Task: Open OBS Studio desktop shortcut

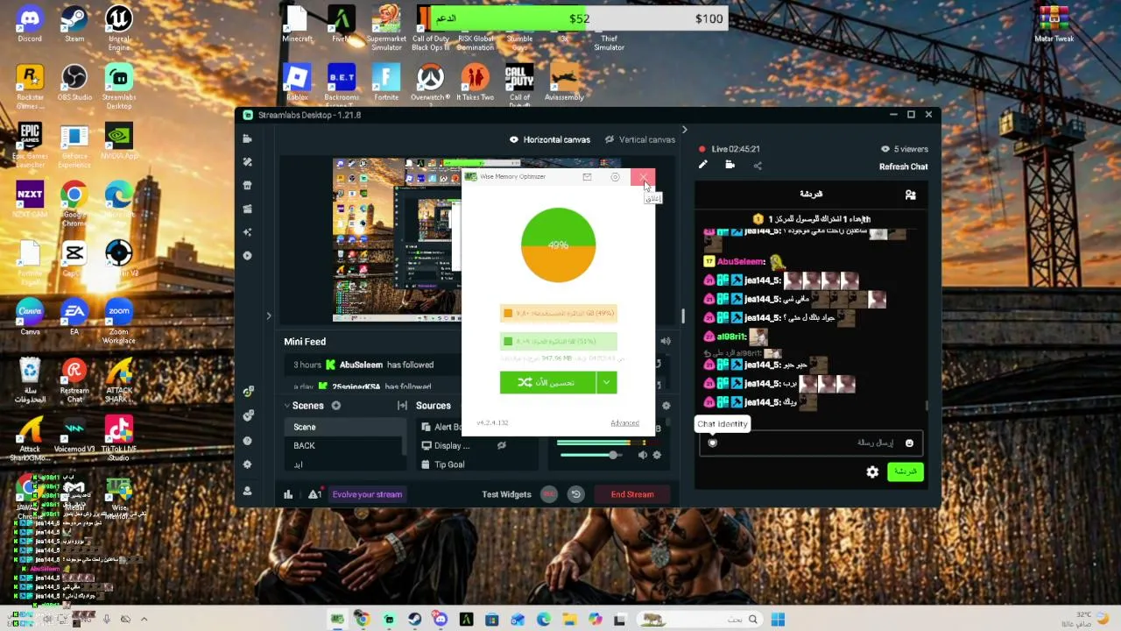Action: (74, 83)
